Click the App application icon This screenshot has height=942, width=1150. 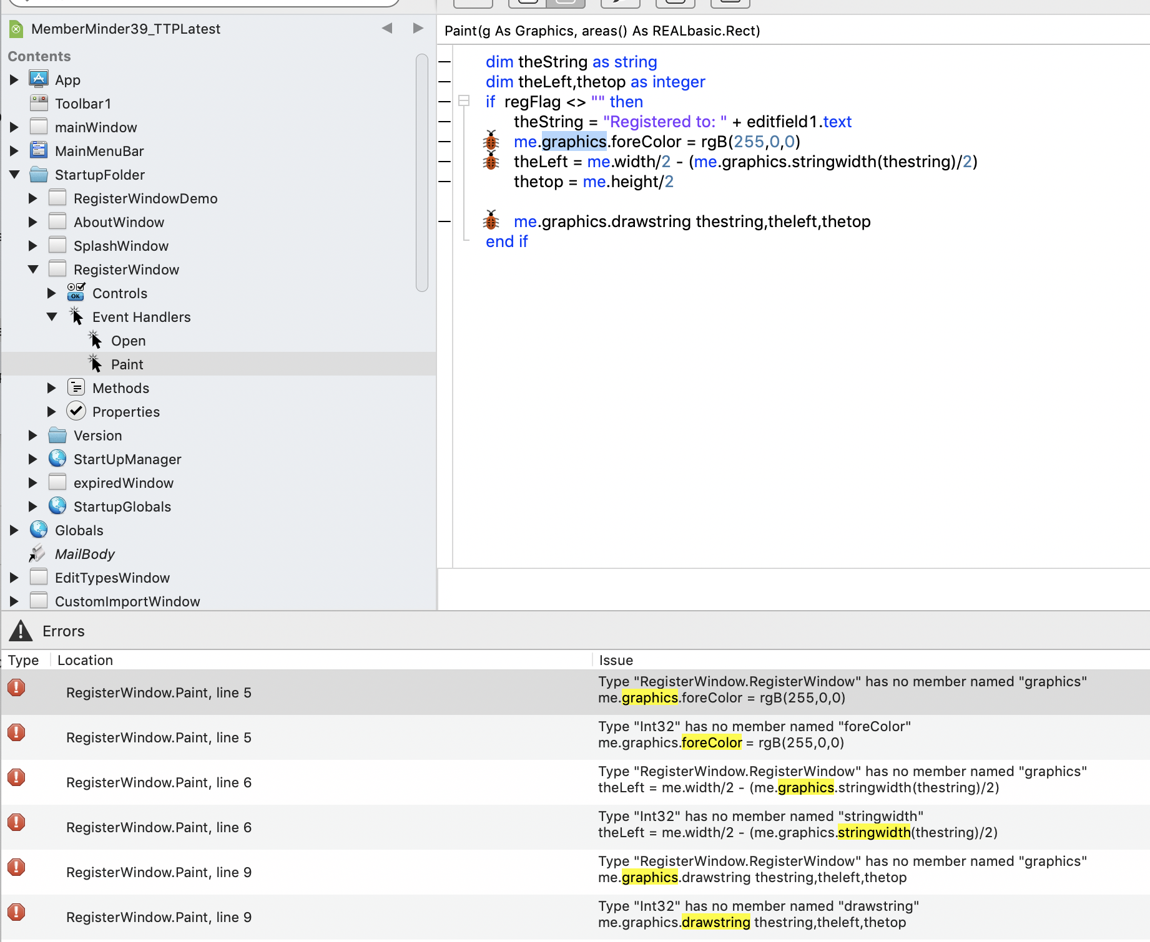(39, 79)
